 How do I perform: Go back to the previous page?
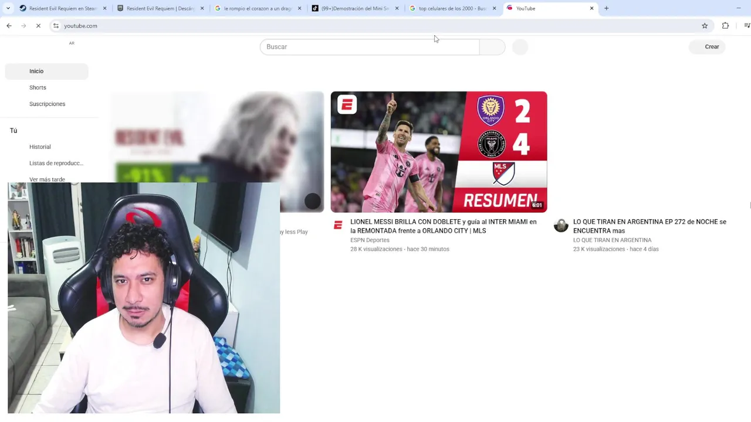click(x=9, y=26)
